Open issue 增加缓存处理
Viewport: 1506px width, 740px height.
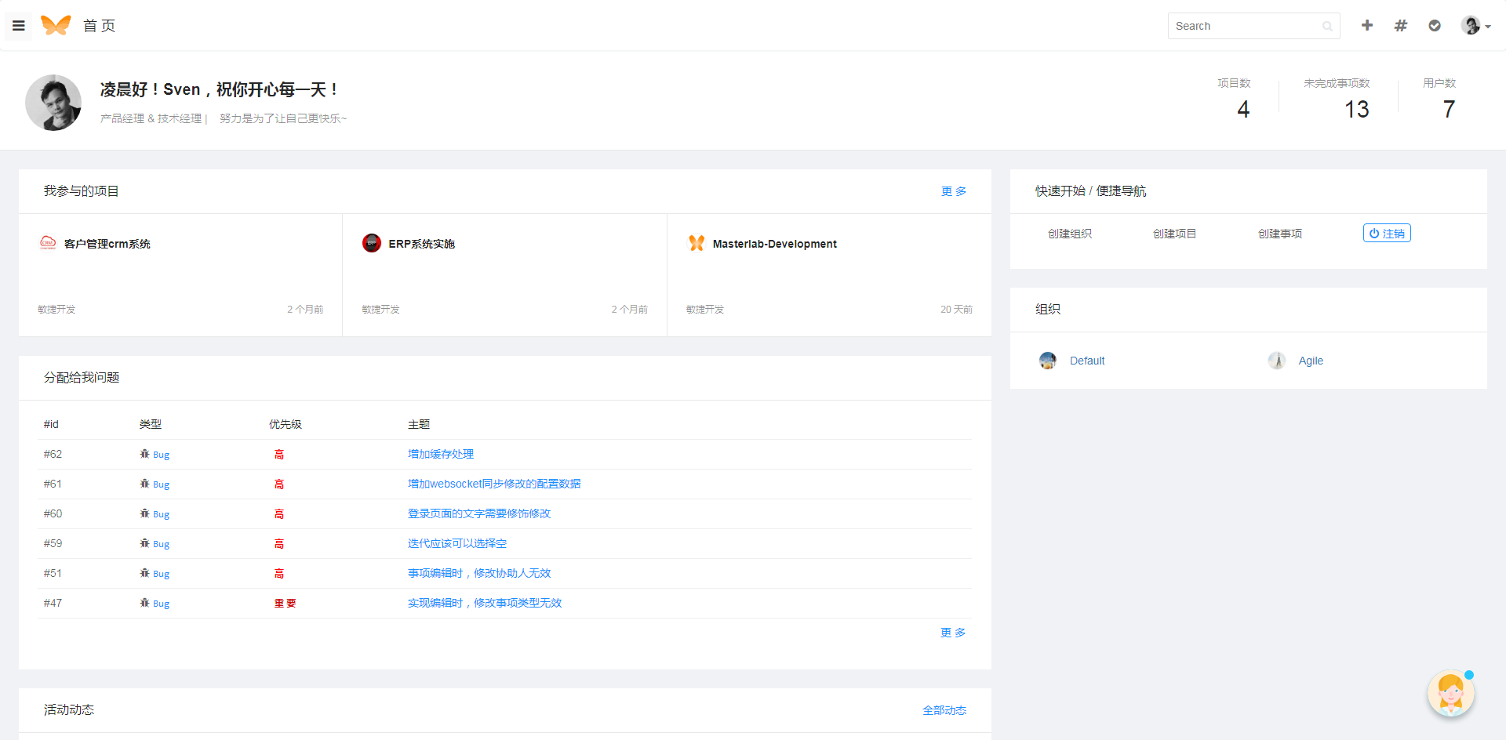[x=441, y=454]
